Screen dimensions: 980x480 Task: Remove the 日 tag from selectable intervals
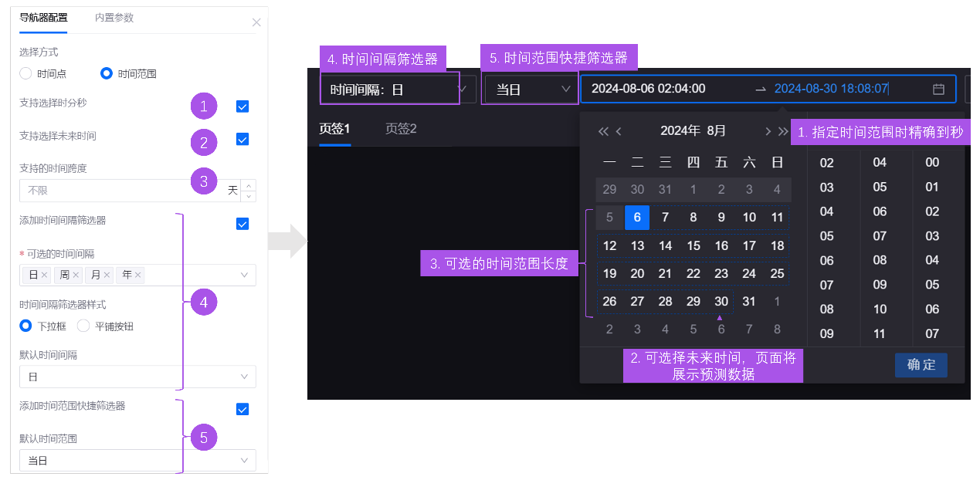point(45,275)
